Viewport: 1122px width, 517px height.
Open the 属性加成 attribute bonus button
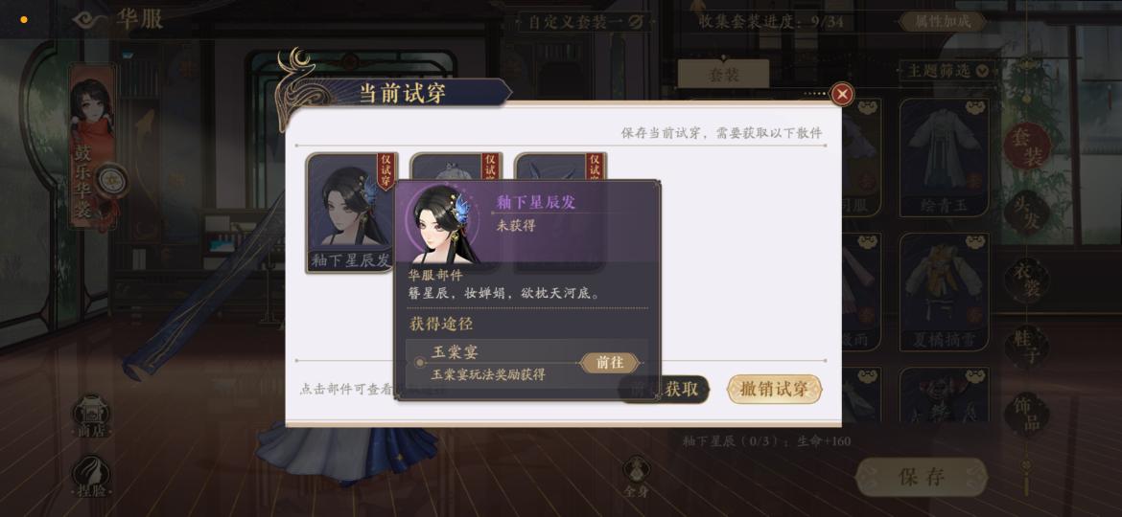(943, 21)
